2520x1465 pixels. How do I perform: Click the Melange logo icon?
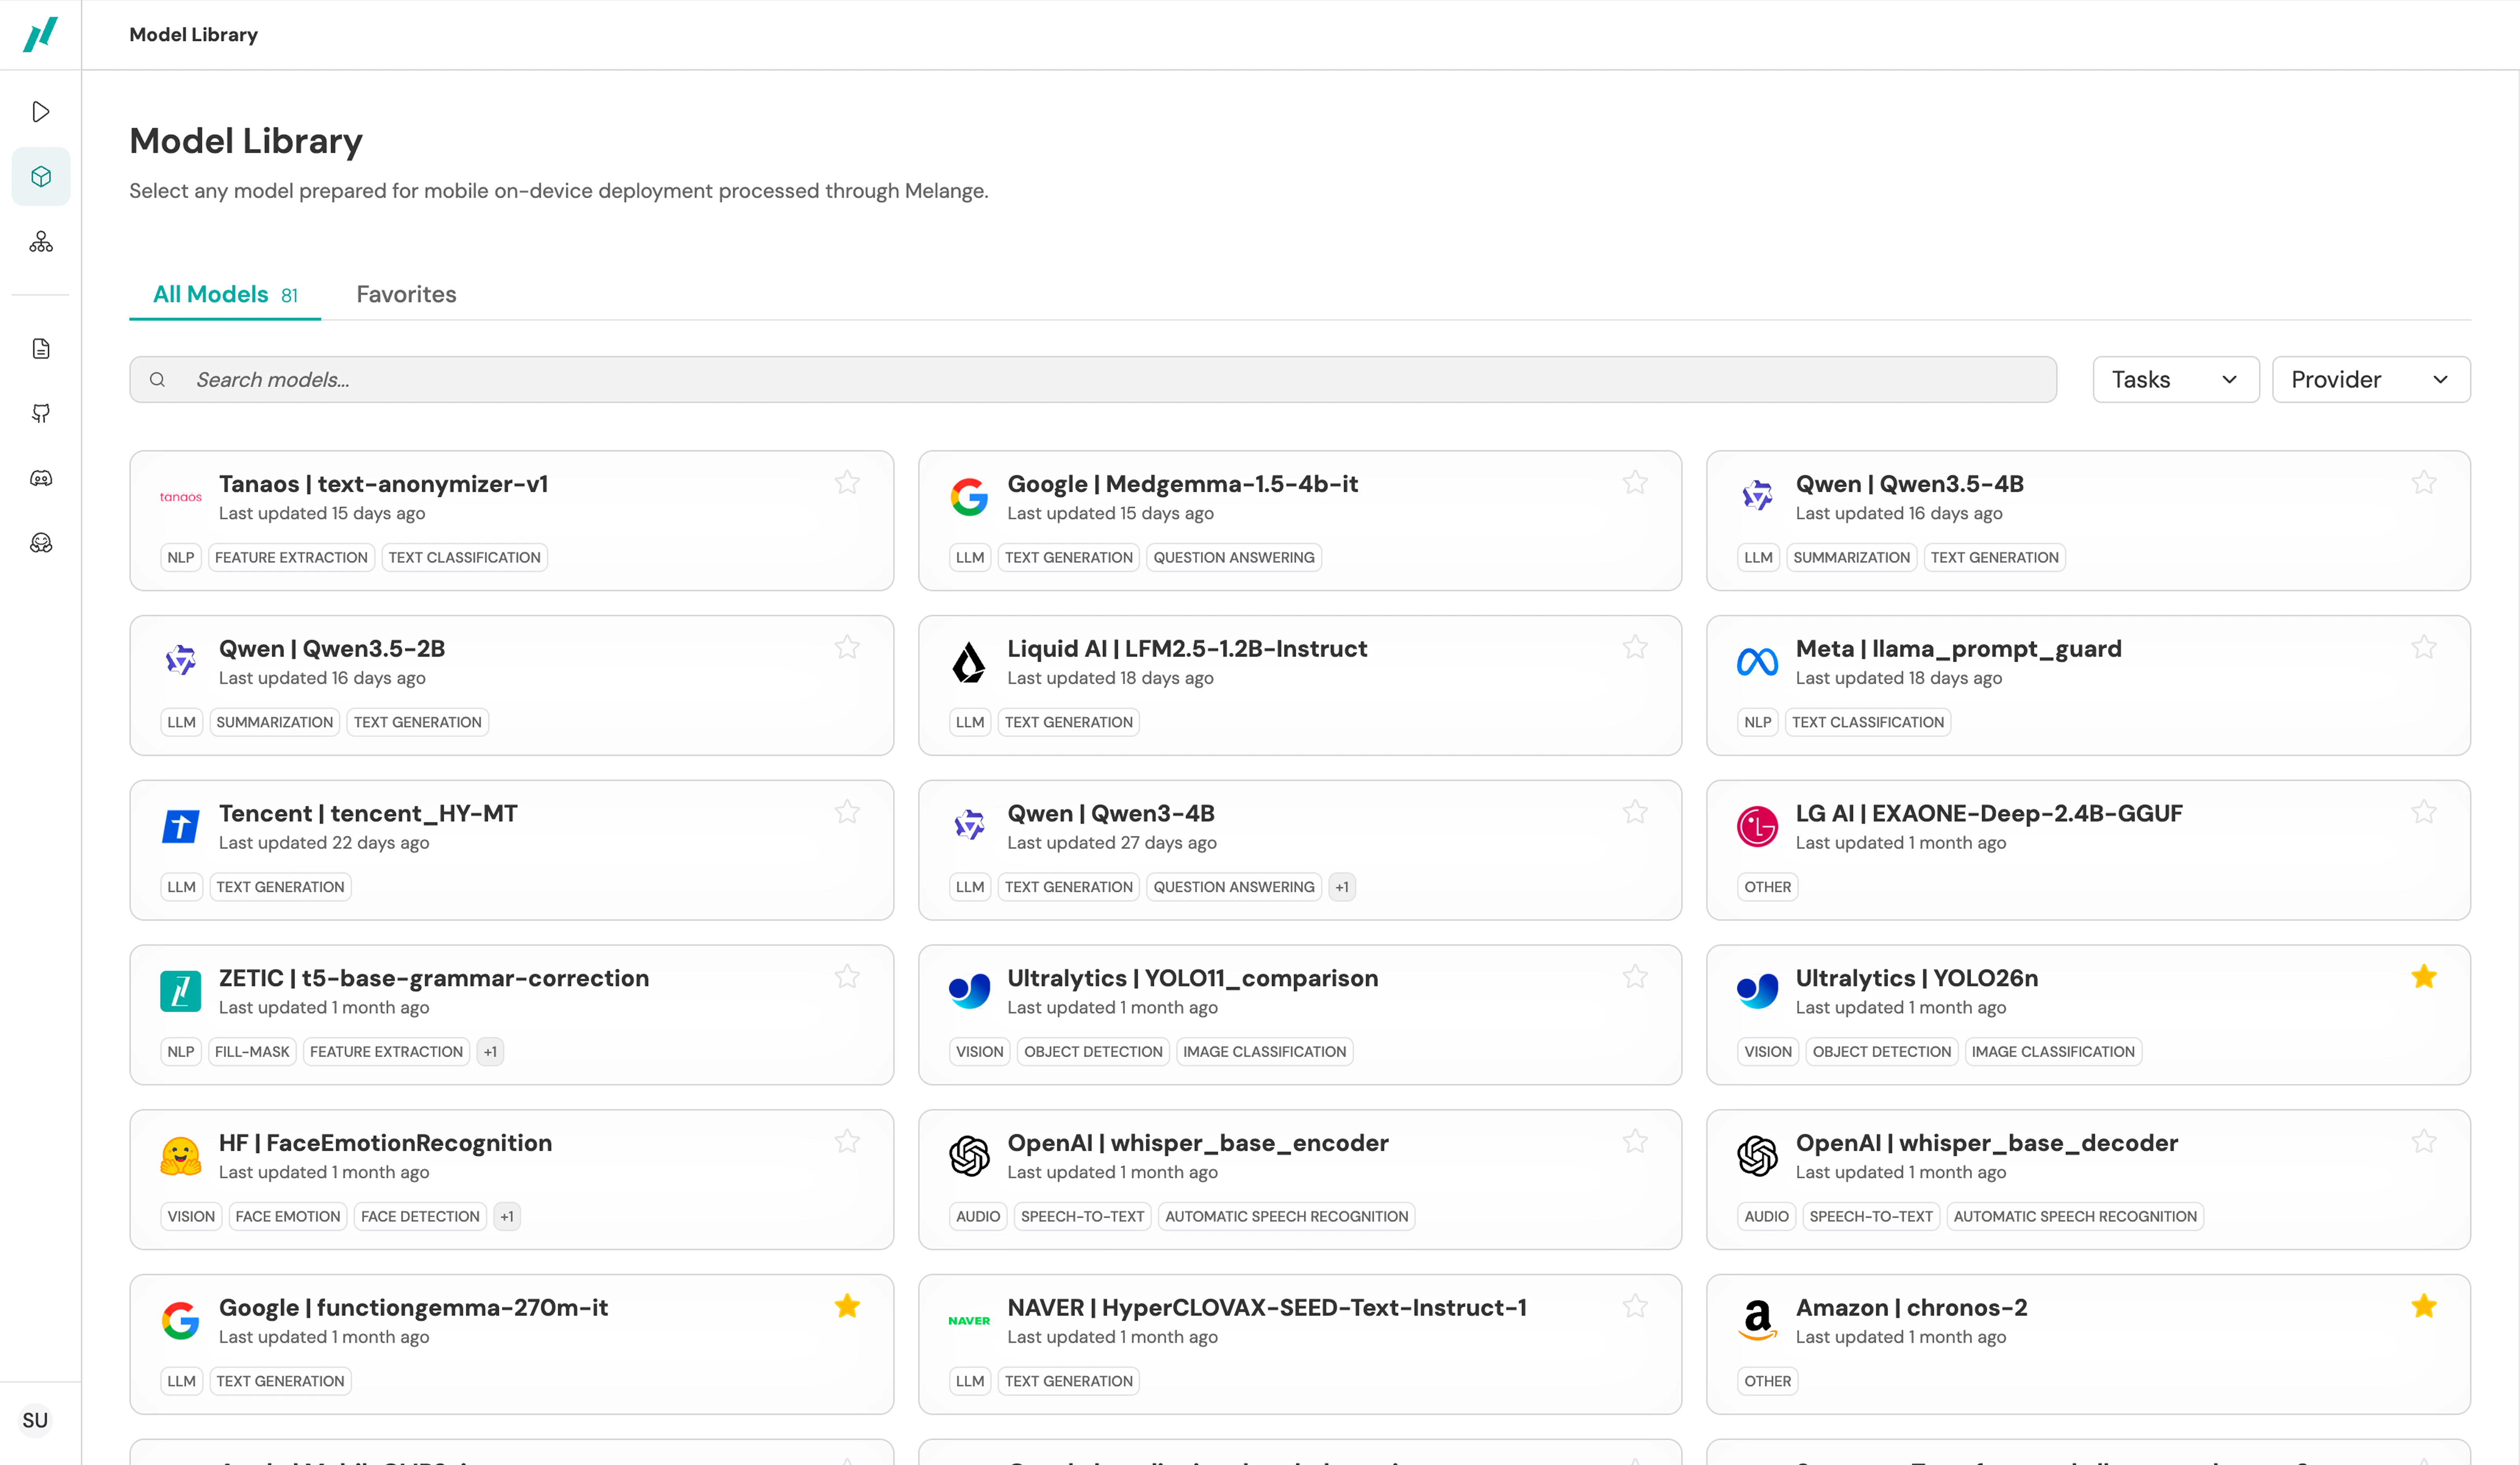(x=41, y=35)
